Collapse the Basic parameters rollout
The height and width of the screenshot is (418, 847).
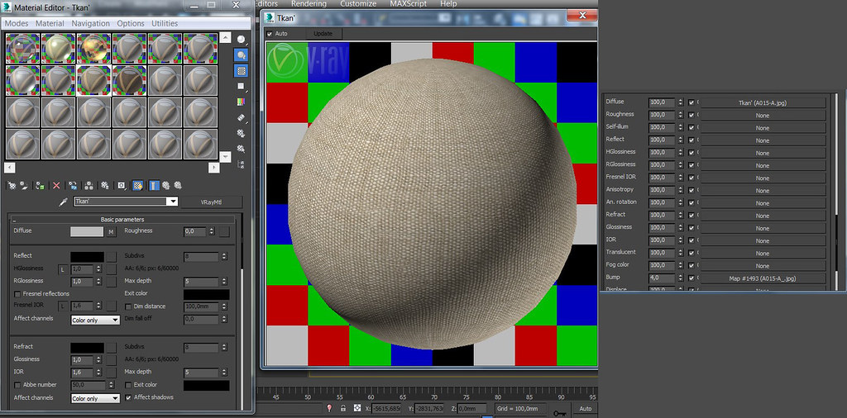click(122, 220)
